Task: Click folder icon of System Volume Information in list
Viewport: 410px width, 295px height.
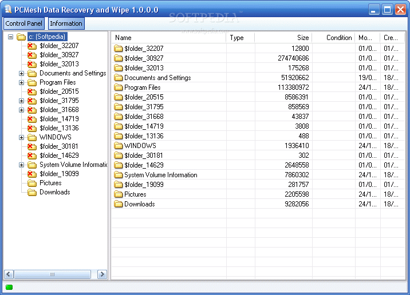Action: point(119,175)
